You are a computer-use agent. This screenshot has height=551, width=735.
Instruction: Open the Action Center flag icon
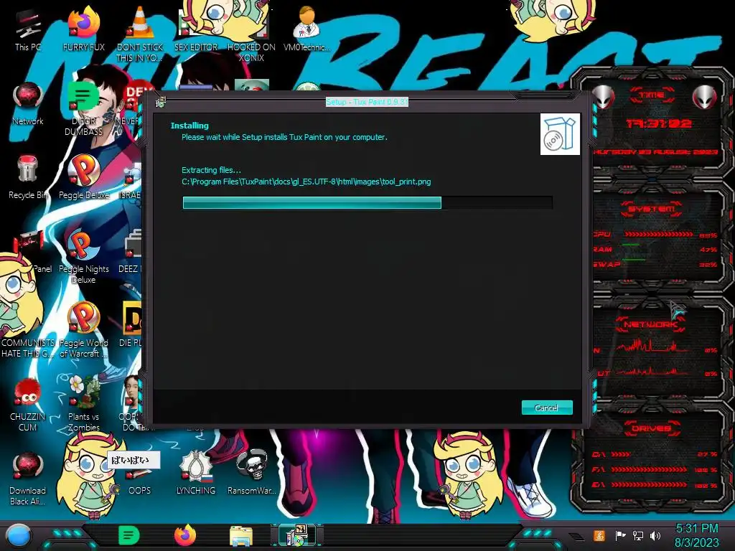click(620, 535)
